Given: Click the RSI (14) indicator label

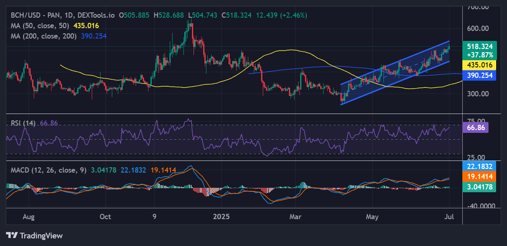Looking at the screenshot, I should [x=24, y=123].
